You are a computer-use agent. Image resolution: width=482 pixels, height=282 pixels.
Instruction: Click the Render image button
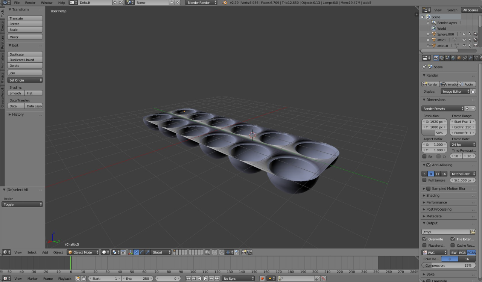[430, 84]
